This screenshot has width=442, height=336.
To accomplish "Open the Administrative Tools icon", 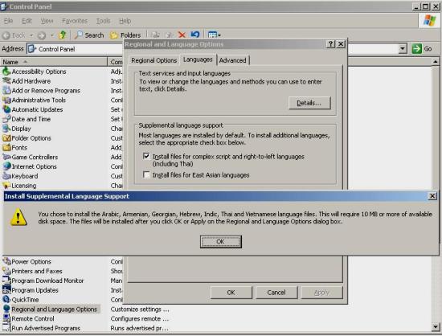I will pos(6,100).
